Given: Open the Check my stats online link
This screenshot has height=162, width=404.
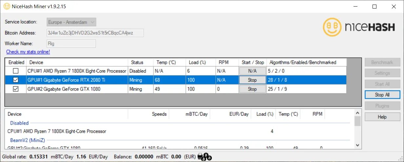Looking at the screenshot, I should point(28,52).
